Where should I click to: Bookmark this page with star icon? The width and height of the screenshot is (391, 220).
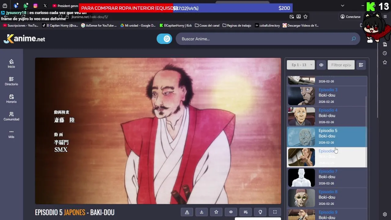305,16
